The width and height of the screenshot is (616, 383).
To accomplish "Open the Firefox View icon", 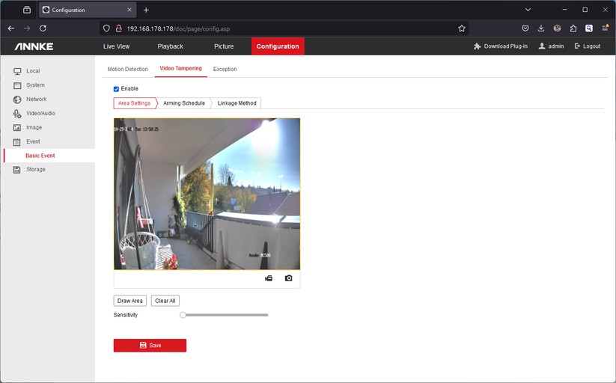I will click(x=27, y=10).
